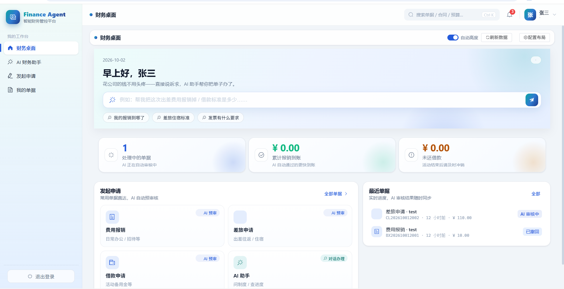Expand 全部单据 via its chevron
The height and width of the screenshot is (289, 564).
click(346, 194)
